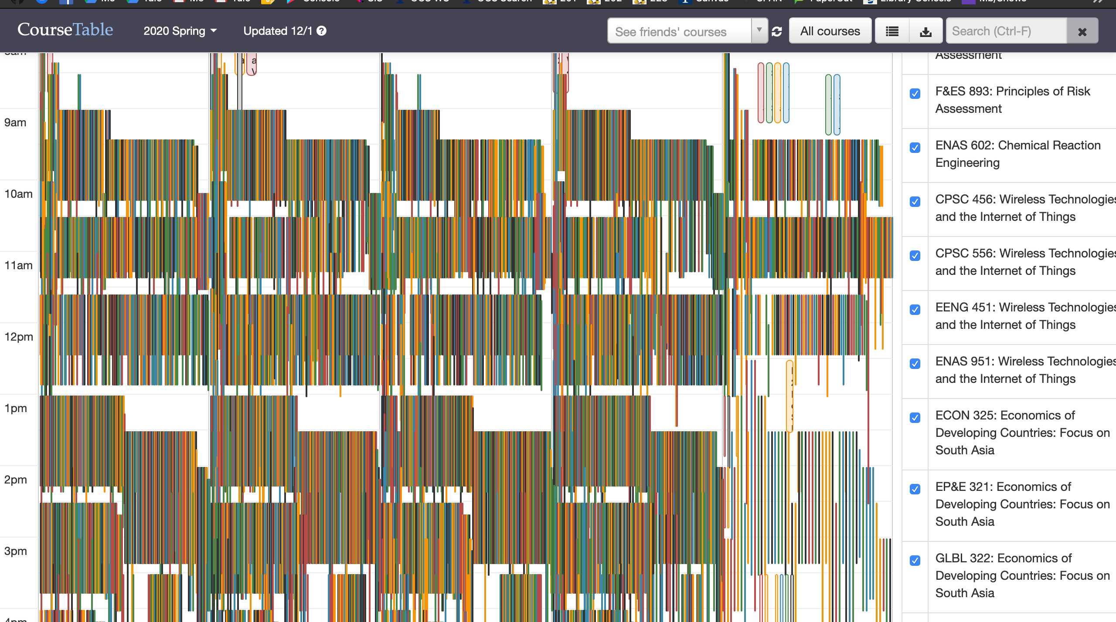This screenshot has width=1116, height=622.
Task: Click the peach course block at 1pm
Action: 789,396
